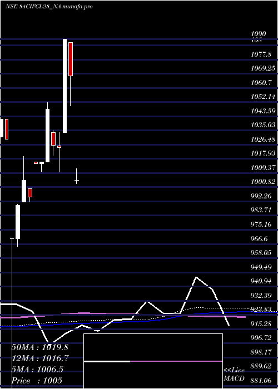Select the 1090 price axis label
The image size is (278, 389).
pyautogui.click(x=259, y=34)
